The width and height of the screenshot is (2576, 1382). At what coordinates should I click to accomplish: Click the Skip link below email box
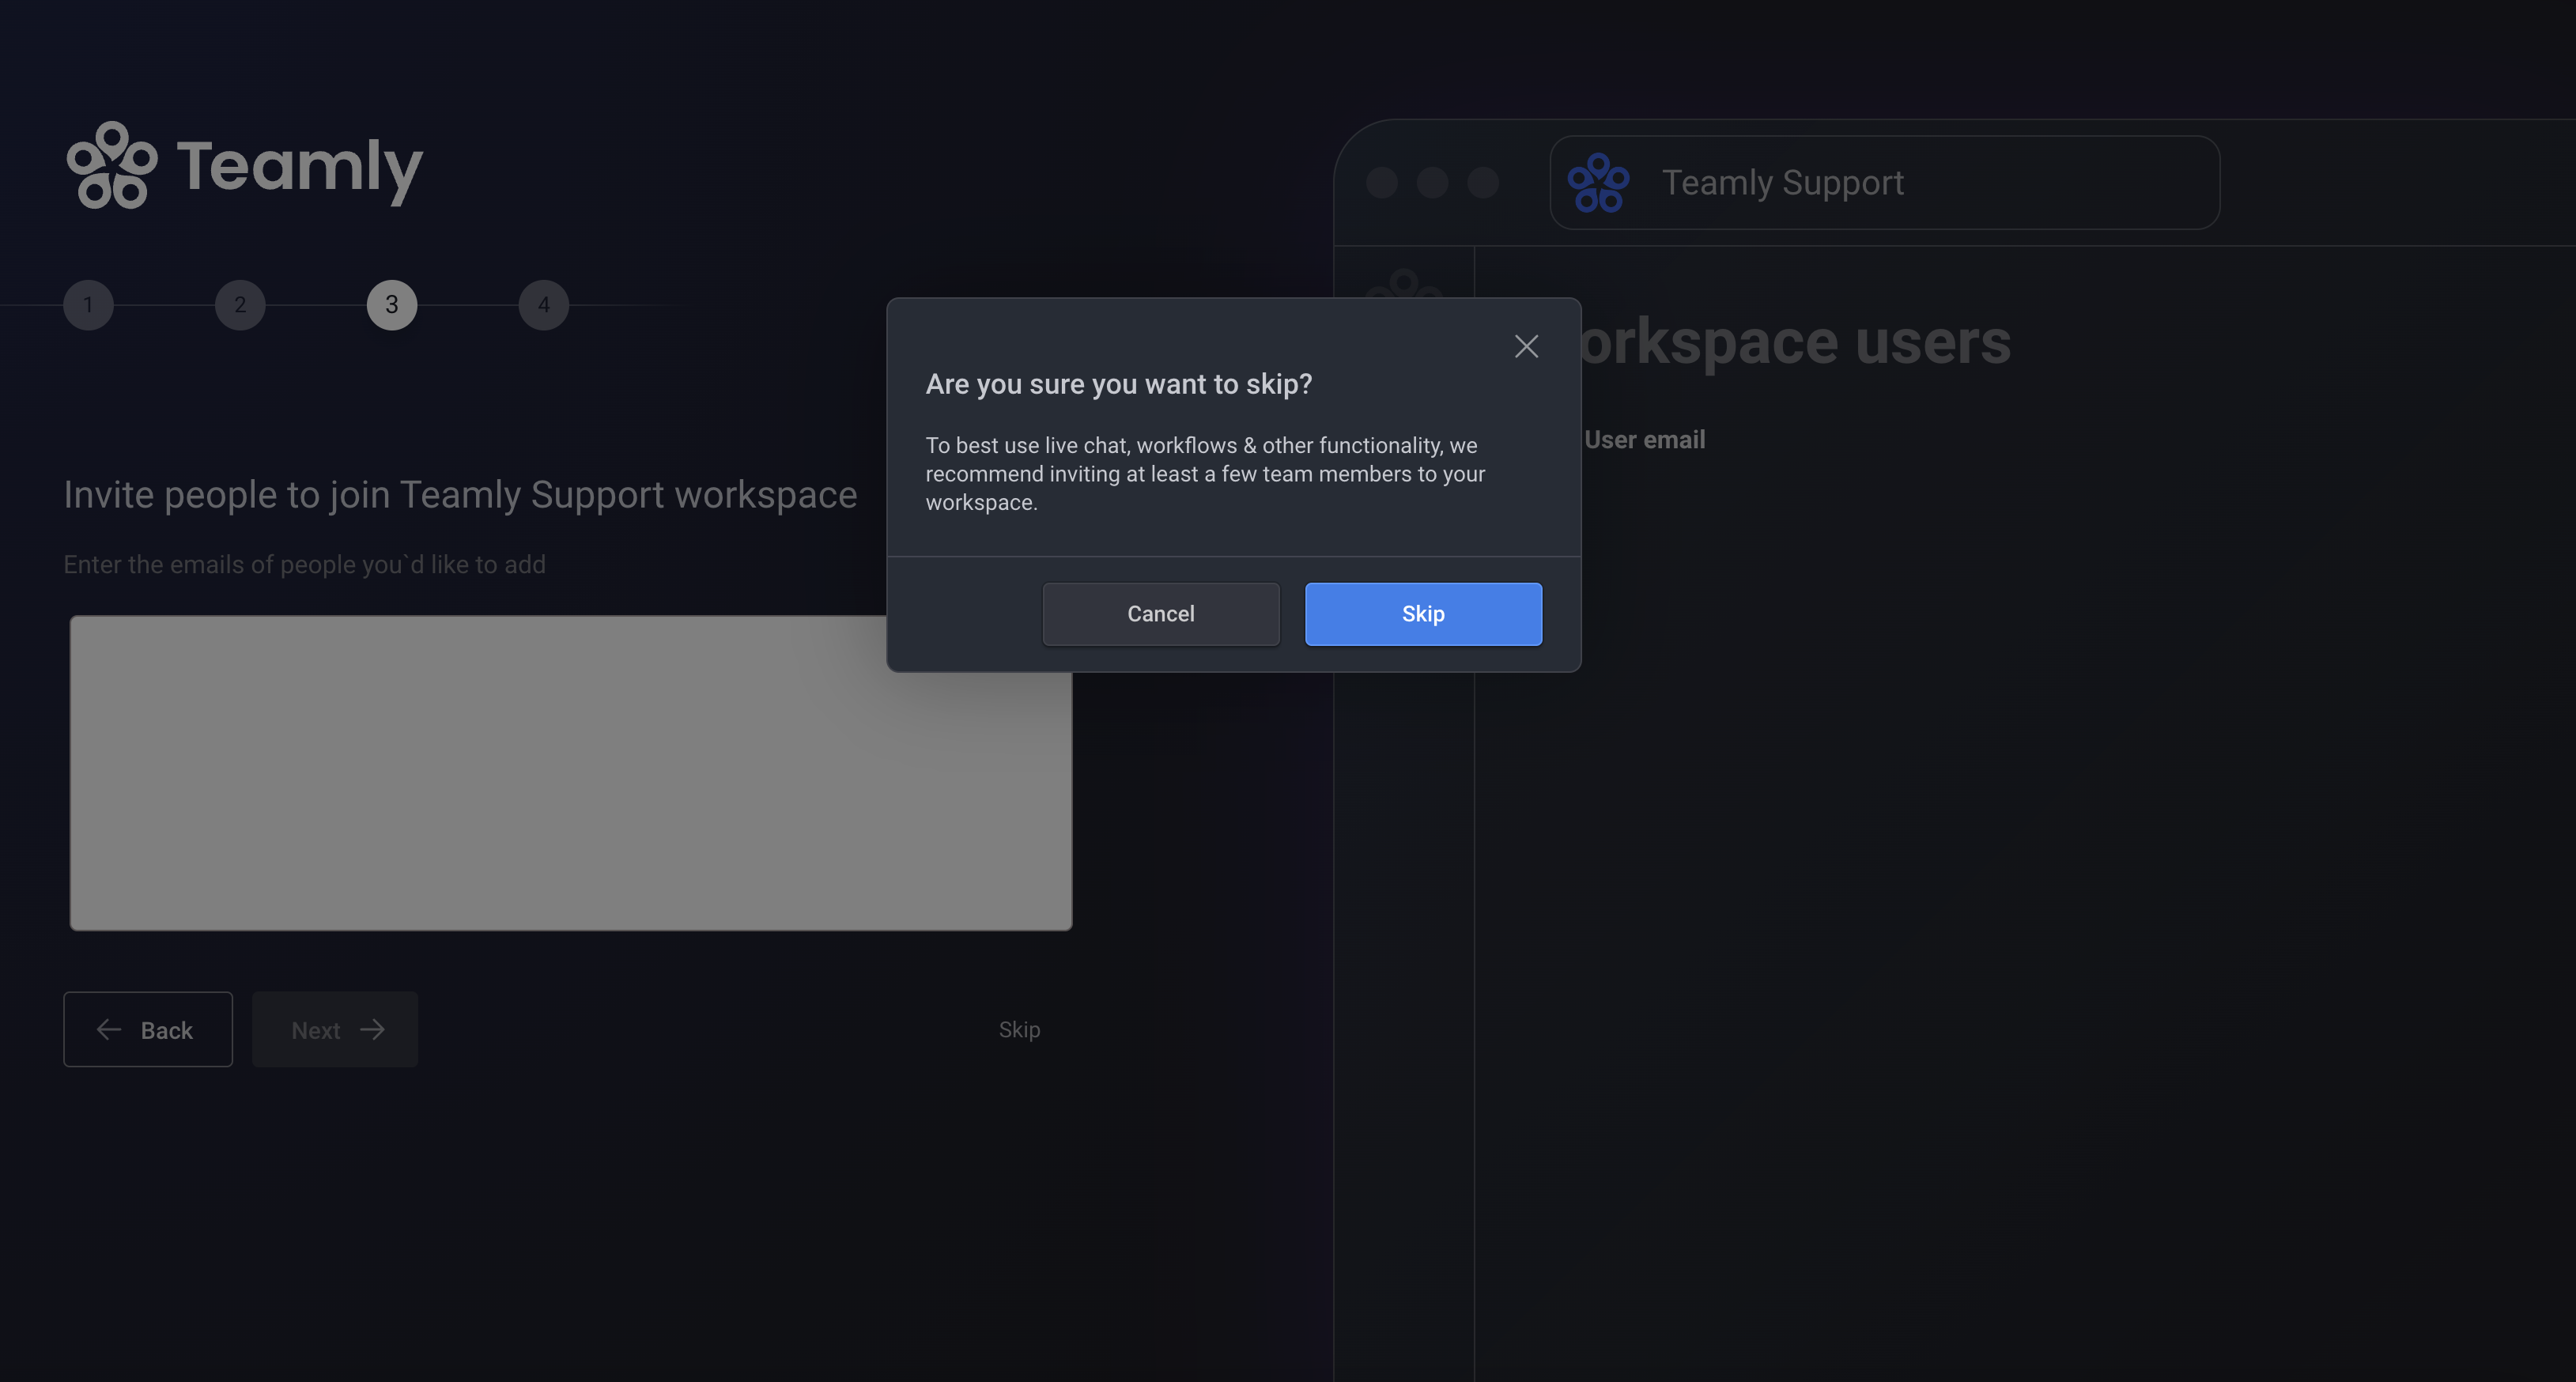[x=1019, y=1029]
